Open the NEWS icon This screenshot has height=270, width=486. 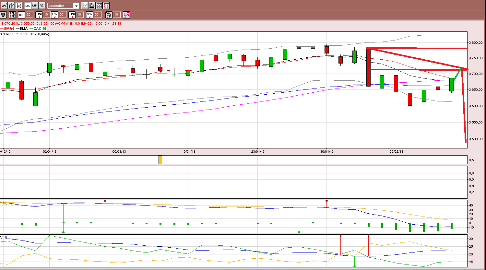coord(106,6)
